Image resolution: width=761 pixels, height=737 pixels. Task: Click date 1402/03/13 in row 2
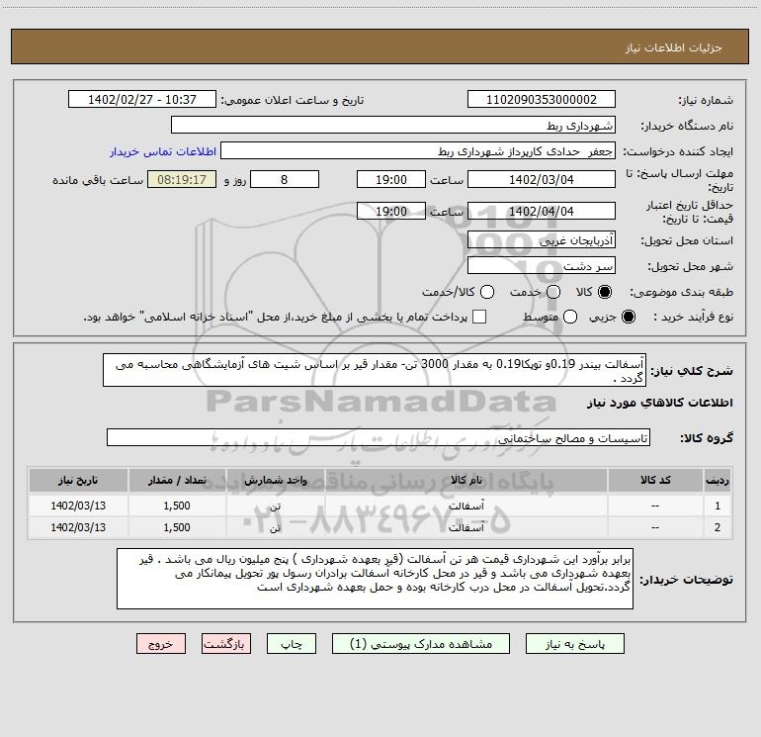click(x=78, y=527)
